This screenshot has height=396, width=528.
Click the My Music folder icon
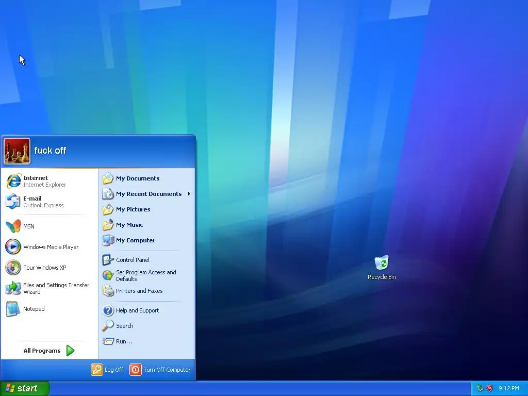(108, 225)
